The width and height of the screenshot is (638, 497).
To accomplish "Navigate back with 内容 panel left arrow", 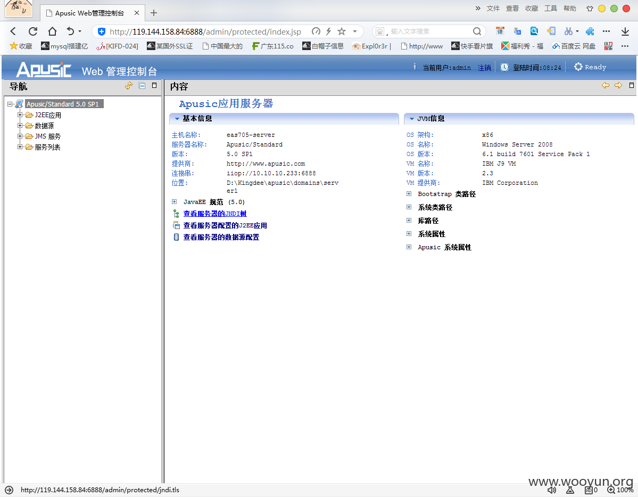I will click(x=606, y=85).
